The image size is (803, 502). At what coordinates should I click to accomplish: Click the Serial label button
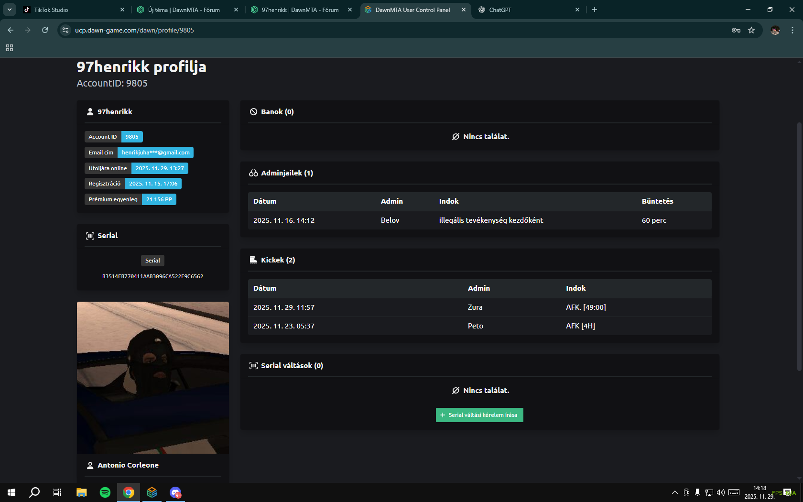(x=152, y=261)
